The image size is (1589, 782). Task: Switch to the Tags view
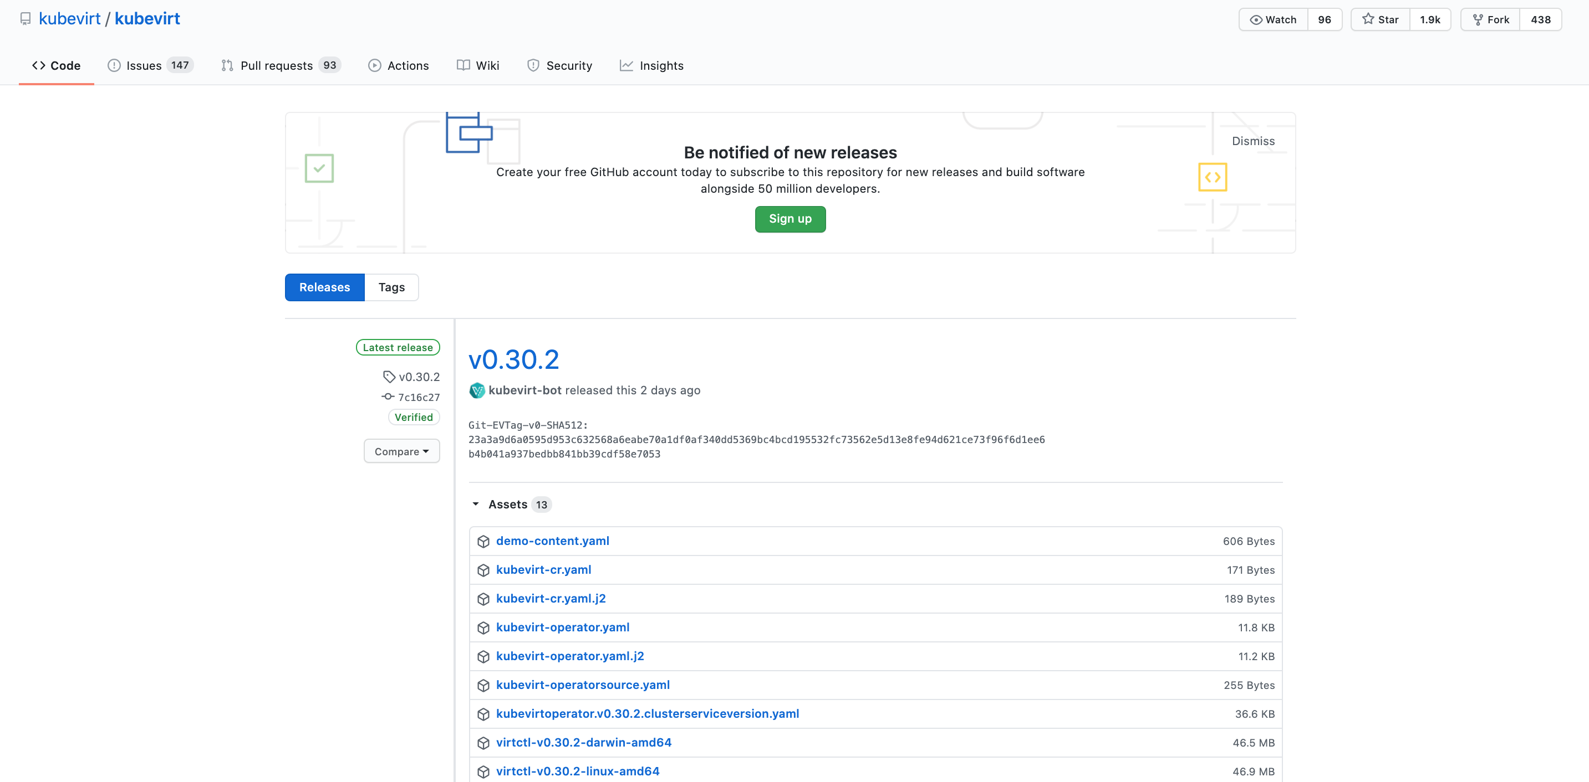pyautogui.click(x=391, y=287)
